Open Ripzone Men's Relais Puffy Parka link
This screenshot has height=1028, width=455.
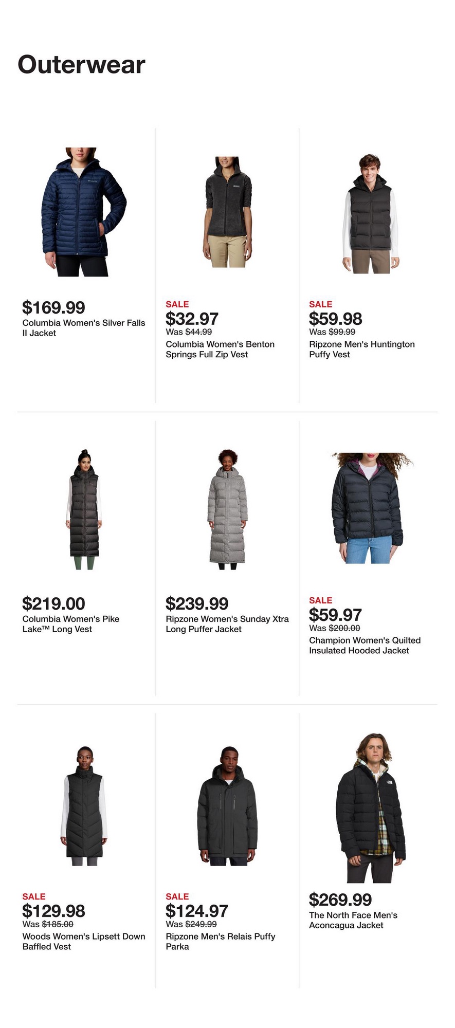[x=221, y=942]
